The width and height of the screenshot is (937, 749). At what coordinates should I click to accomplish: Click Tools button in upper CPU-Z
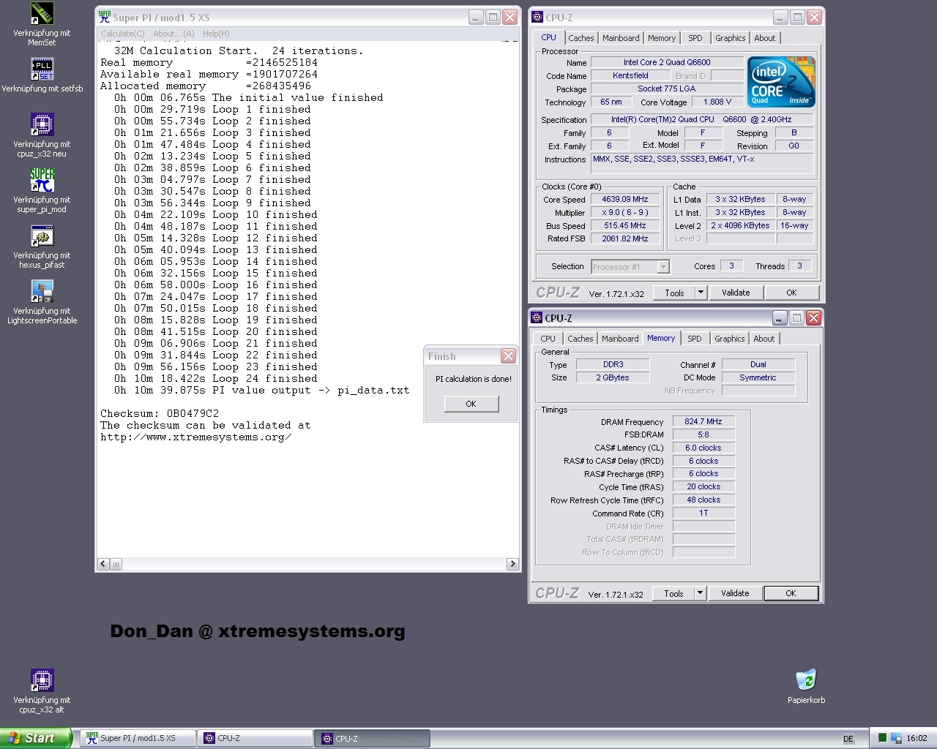point(674,293)
